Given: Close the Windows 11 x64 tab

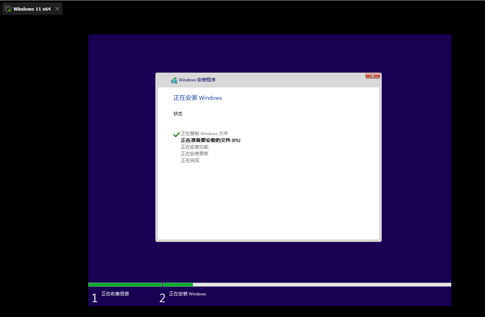Looking at the screenshot, I should [x=57, y=9].
